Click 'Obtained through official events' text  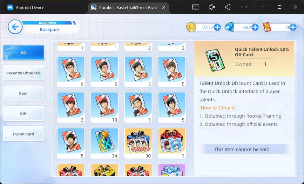click(x=238, y=124)
